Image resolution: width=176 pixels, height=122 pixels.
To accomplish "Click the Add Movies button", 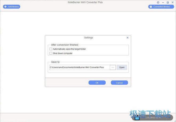I will coord(11,7).
